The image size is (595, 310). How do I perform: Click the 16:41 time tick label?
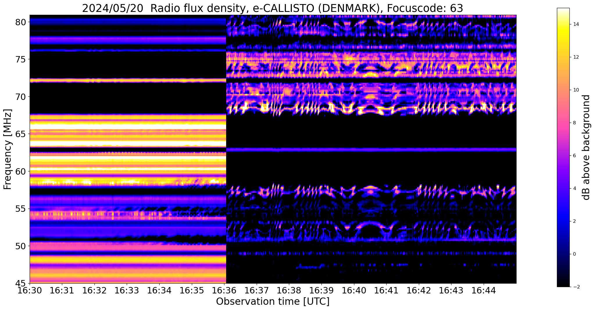tap(386, 291)
